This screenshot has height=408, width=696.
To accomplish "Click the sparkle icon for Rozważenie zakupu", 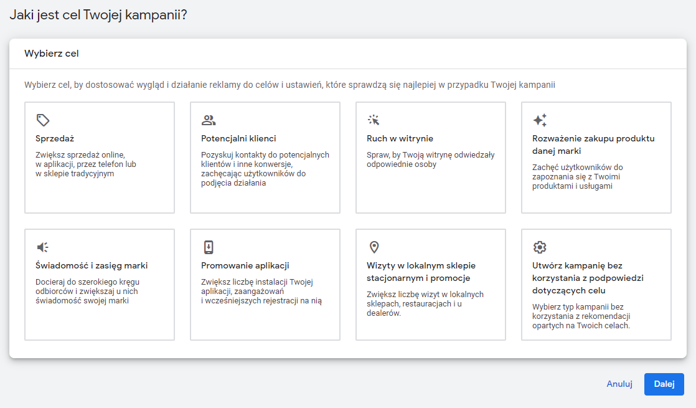I will 540,120.
